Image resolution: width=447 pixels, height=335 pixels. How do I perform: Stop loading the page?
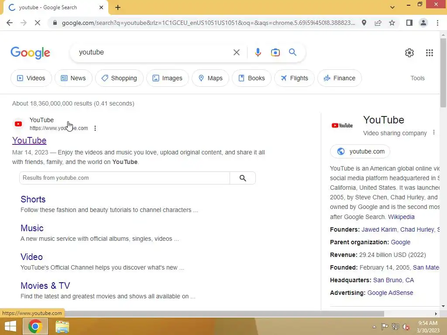tap(38, 23)
